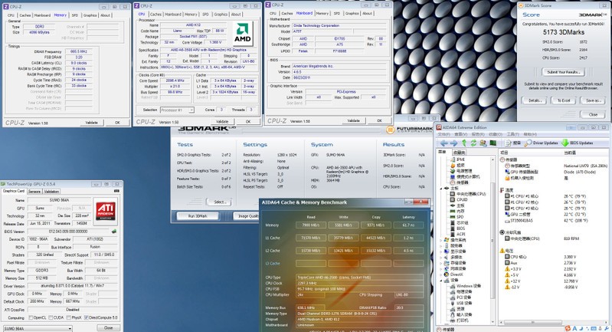Click the screenshot camera icon in GPU-Z header
Viewport: 612px width, 332px height.
pos(116,191)
